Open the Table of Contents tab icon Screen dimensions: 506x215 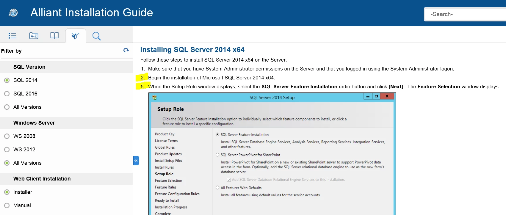12,36
